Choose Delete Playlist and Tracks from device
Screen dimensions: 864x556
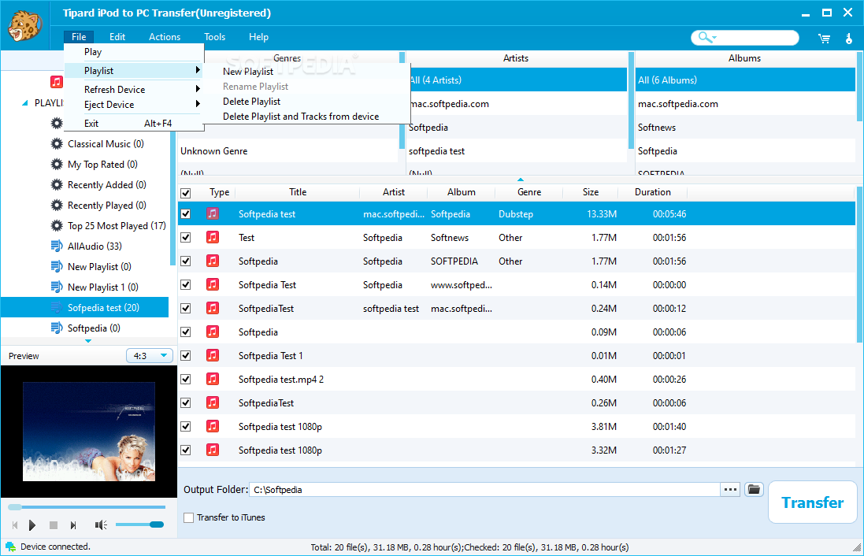tap(301, 117)
